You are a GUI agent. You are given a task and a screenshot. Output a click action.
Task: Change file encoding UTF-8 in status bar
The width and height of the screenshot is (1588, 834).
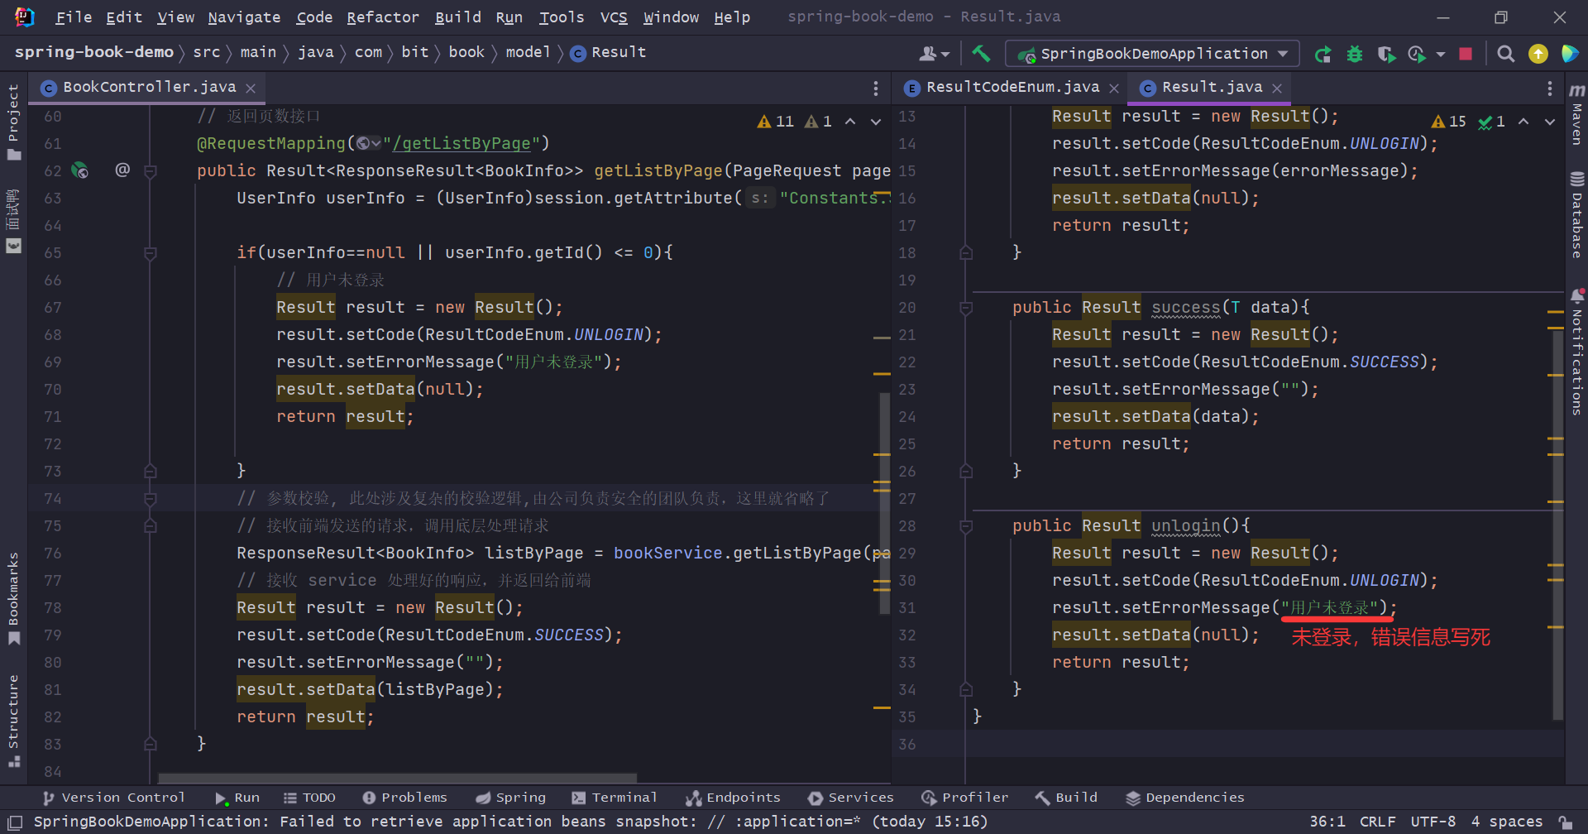[x=1433, y=822]
